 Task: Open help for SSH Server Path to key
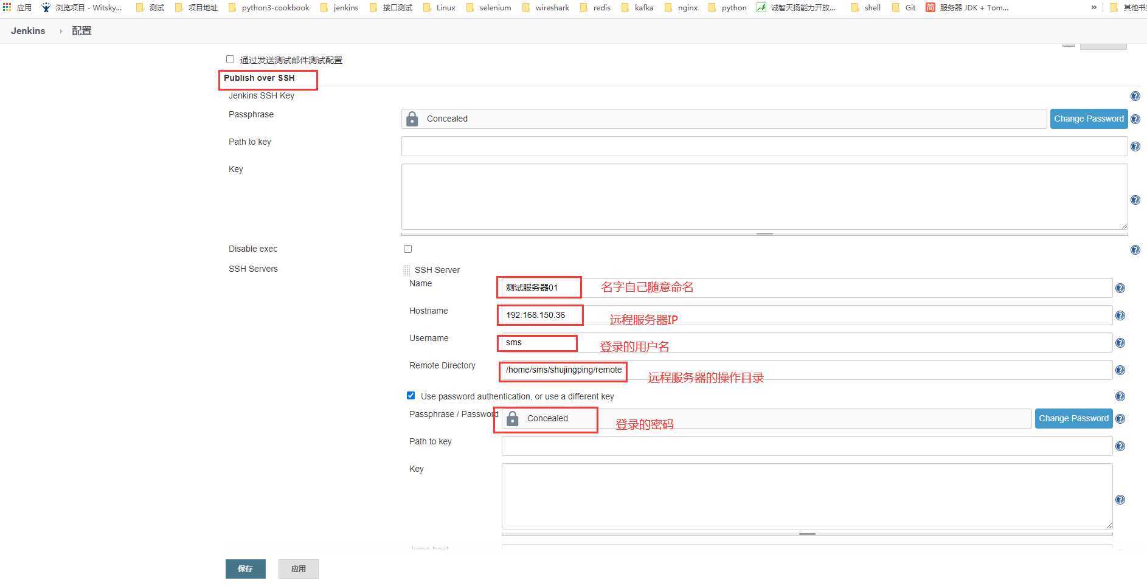[x=1120, y=446]
